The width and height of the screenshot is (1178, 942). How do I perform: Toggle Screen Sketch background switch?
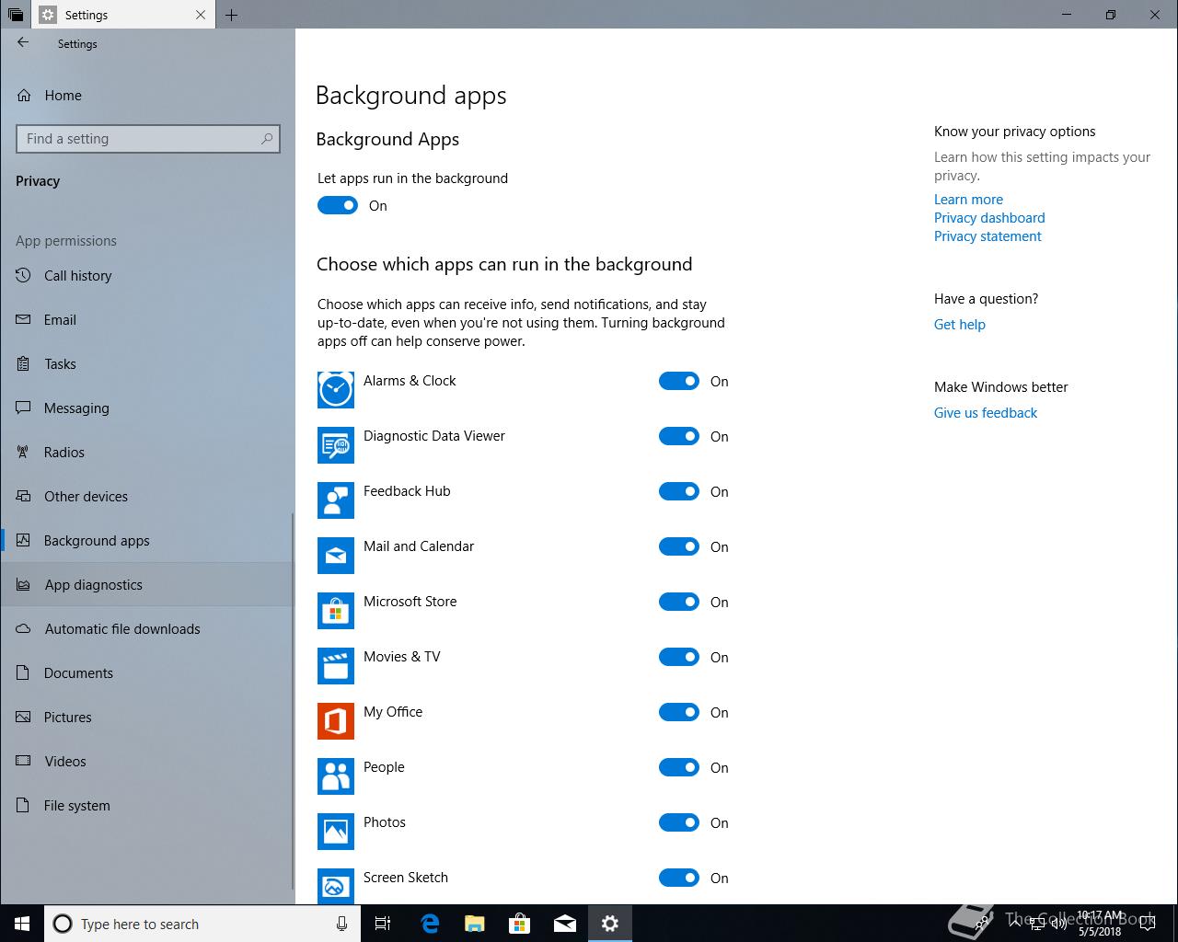679,878
